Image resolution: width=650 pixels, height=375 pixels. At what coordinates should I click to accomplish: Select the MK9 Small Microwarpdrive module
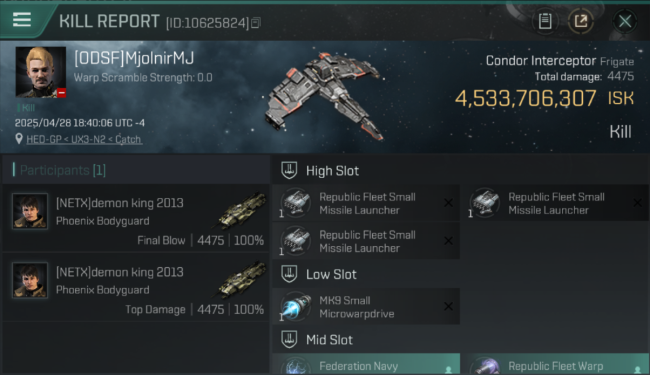(365, 306)
